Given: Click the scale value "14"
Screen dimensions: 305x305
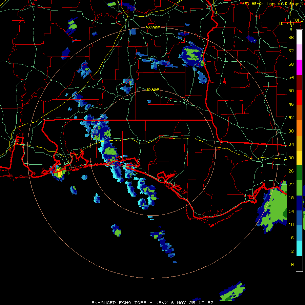Looking at the screenshot, I should (x=291, y=211).
